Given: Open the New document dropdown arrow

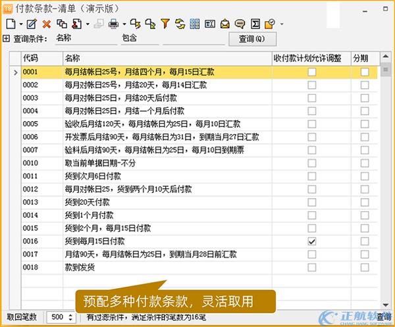Looking at the screenshot, I should 21,24.
